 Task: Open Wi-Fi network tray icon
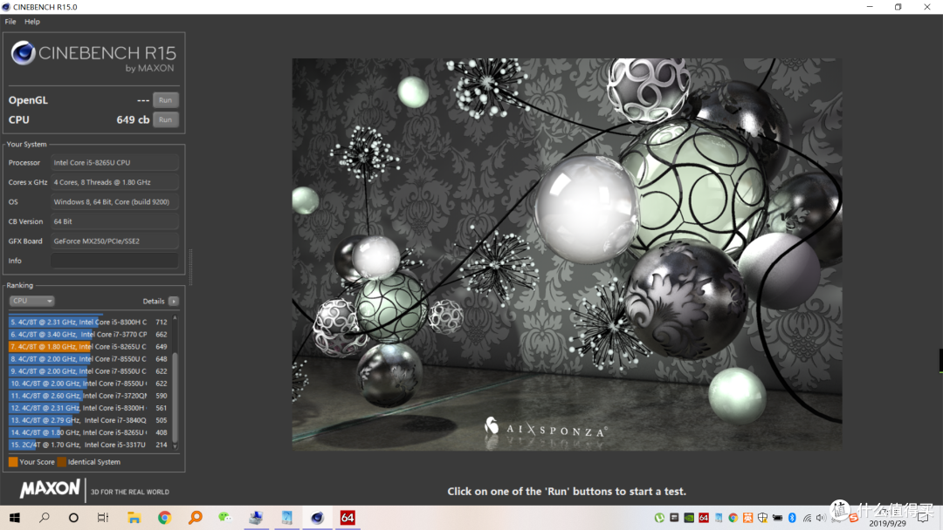tap(807, 518)
